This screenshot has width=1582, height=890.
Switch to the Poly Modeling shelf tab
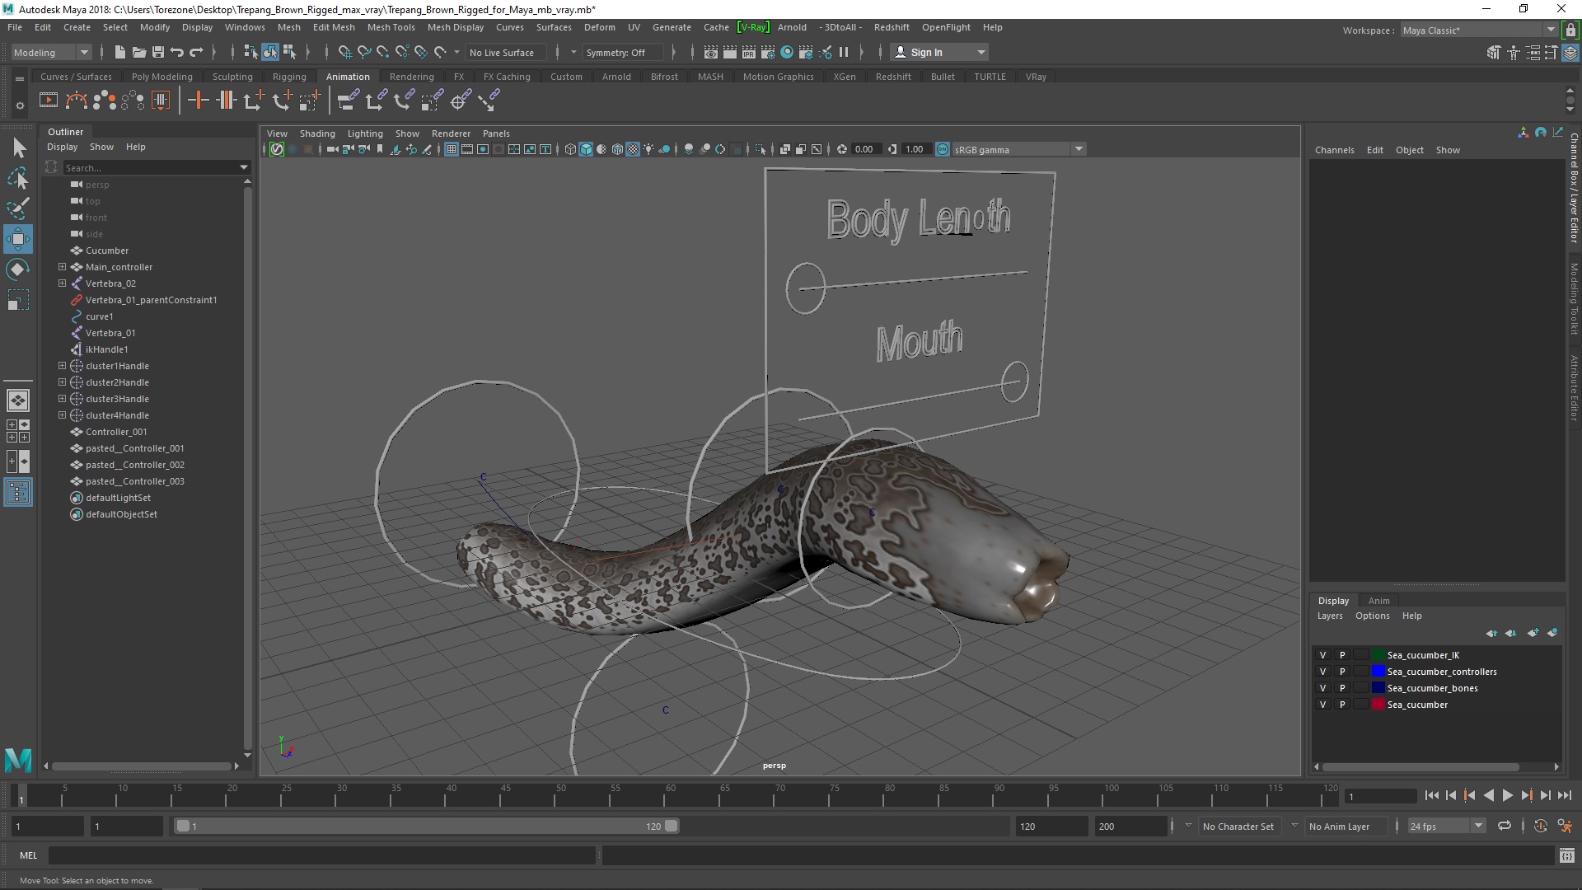(x=161, y=77)
